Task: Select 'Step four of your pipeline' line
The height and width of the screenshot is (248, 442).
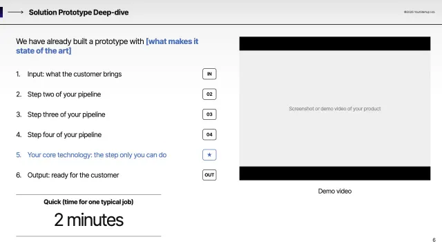Action: (x=64, y=135)
